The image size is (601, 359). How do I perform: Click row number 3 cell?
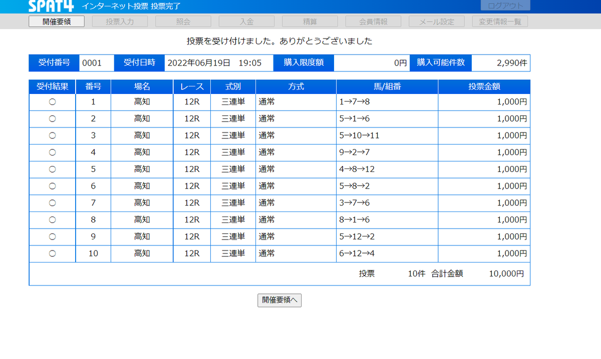(x=93, y=135)
